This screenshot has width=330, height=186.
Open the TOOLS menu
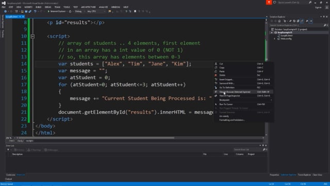coord(67,7)
